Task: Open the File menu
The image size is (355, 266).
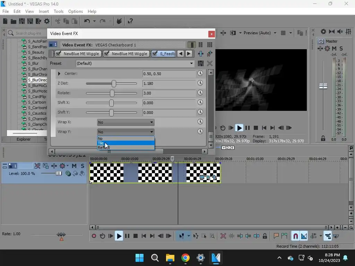Action: click(x=6, y=11)
